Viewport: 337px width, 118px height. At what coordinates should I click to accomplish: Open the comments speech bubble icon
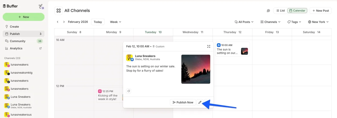(268, 11)
